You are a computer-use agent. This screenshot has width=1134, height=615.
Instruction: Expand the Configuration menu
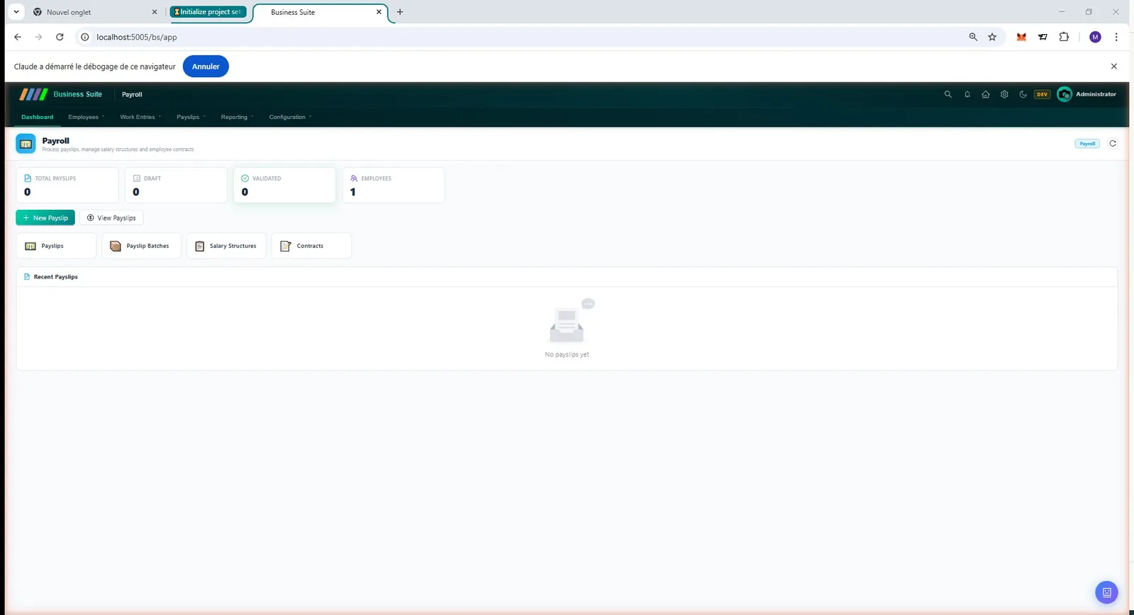point(290,117)
